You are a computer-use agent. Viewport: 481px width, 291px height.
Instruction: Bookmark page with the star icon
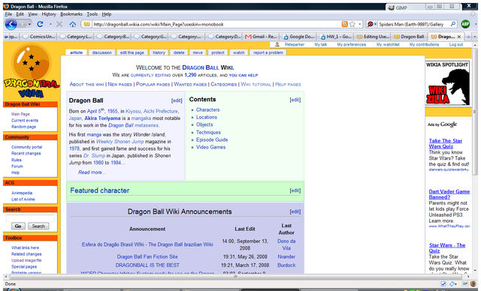[352, 24]
